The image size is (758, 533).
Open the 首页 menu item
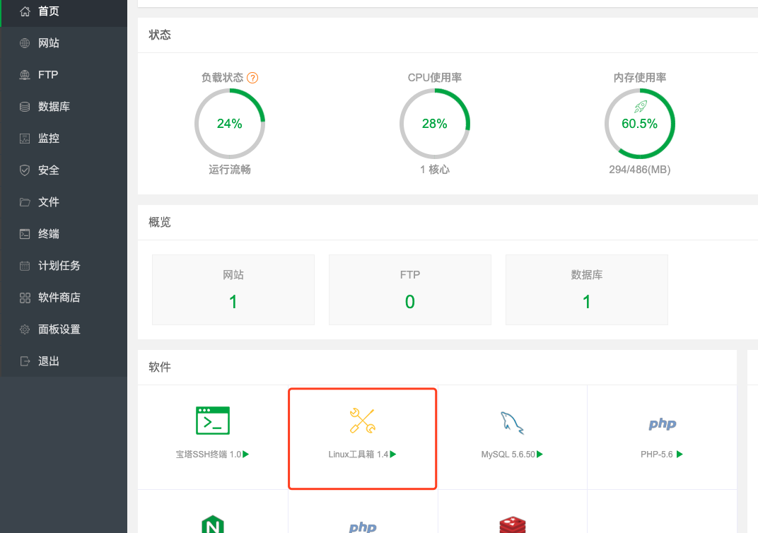pyautogui.click(x=64, y=11)
